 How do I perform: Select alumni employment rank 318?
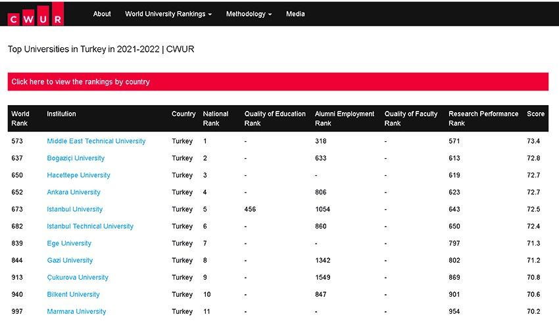coord(320,141)
